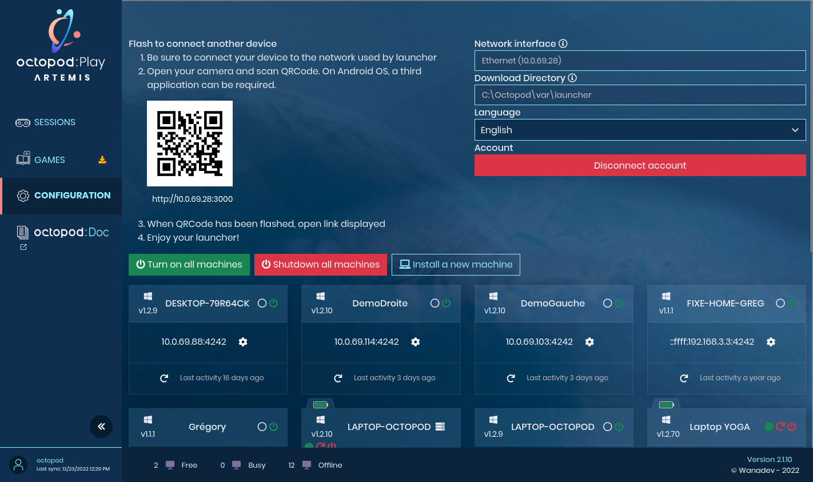
Task: Click the Free machines counter
Action: 176,465
